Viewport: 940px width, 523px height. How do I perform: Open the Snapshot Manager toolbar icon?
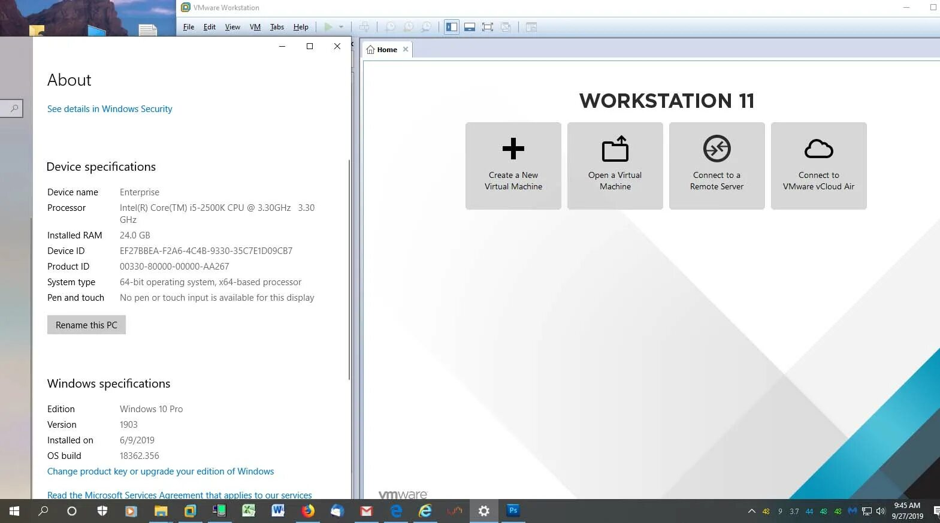(426, 27)
